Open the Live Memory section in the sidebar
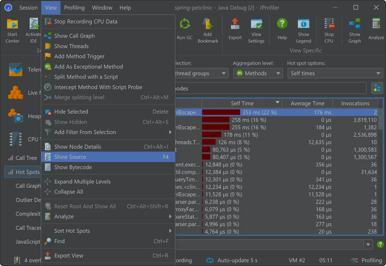Screen dimensions: 386x266 coord(23,93)
